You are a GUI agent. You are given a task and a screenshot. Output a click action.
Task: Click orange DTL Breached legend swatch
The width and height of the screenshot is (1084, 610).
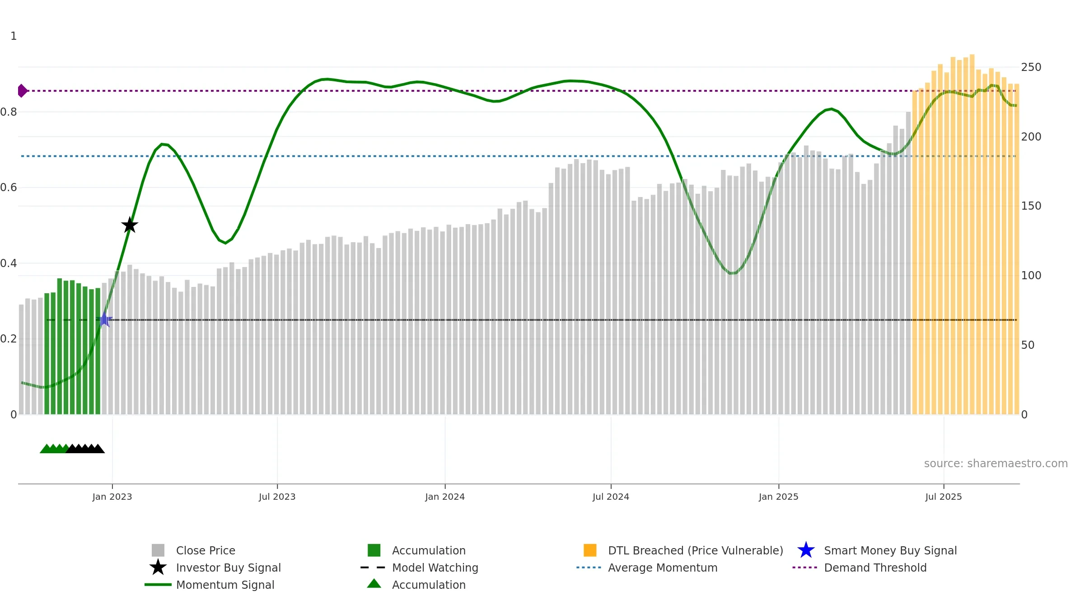pyautogui.click(x=590, y=550)
